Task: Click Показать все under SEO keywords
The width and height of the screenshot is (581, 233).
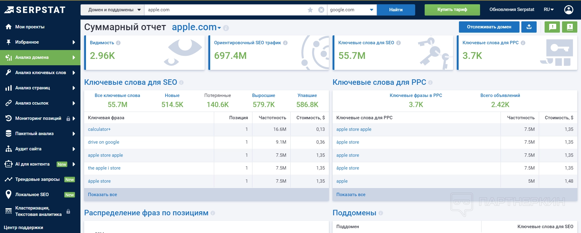Action: point(102,195)
